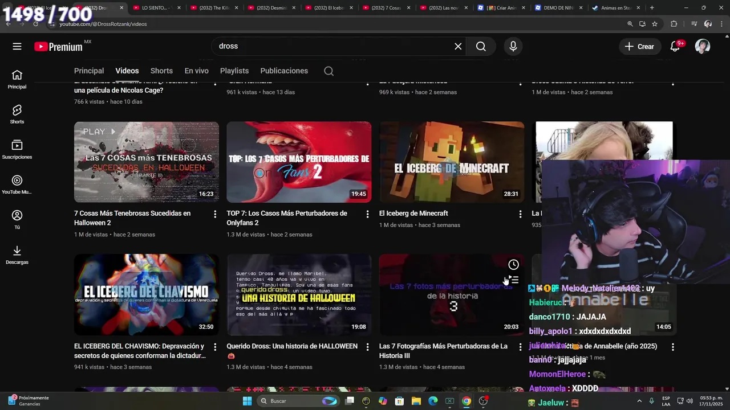Open Descargas in the sidebar
Screen dimensions: 730x410
[17, 255]
